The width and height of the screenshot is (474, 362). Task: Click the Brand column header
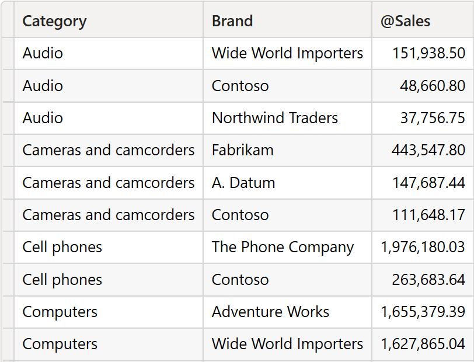pyautogui.click(x=287, y=20)
